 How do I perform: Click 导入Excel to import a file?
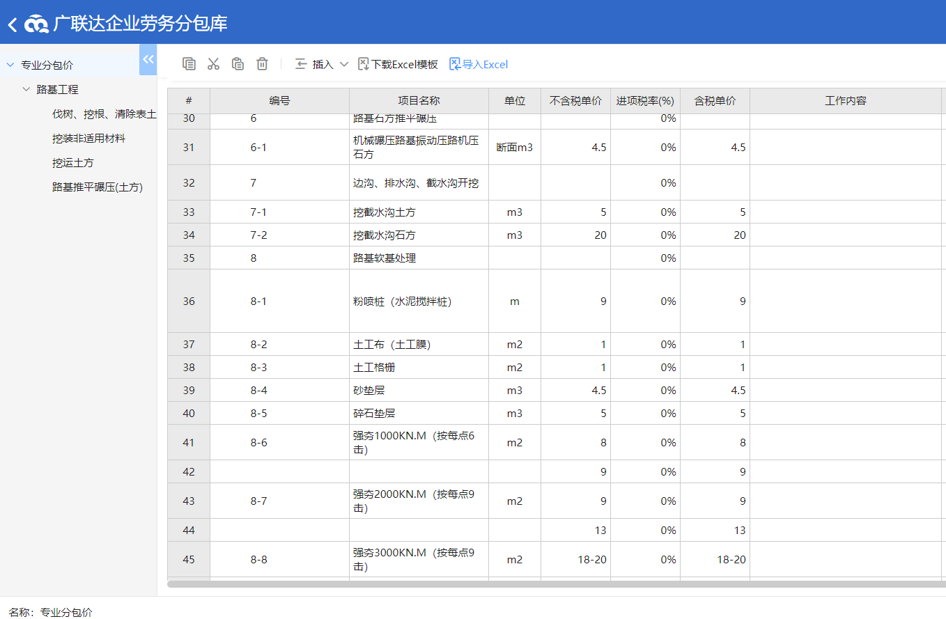click(x=479, y=64)
